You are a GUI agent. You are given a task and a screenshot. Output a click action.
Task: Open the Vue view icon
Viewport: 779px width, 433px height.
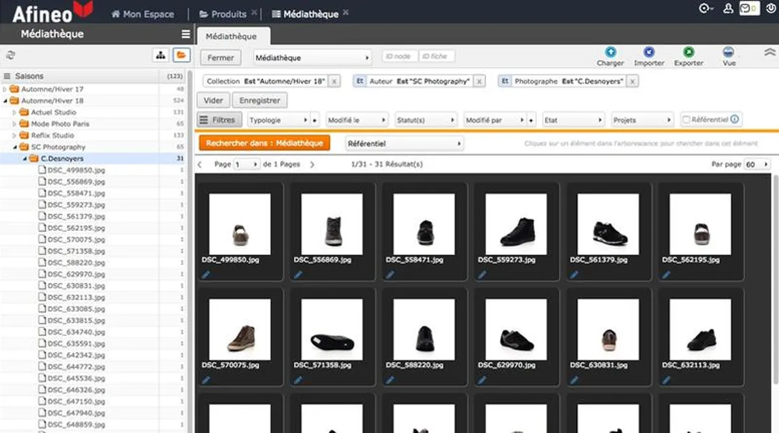(x=729, y=52)
